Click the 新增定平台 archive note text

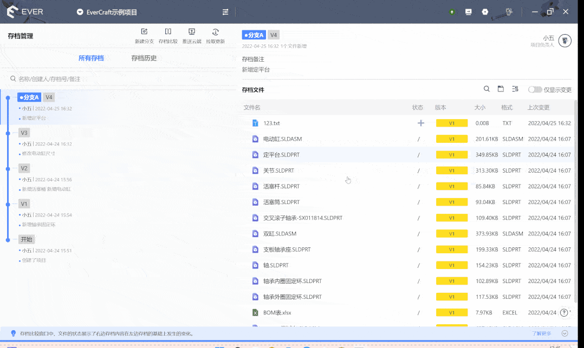(256, 70)
